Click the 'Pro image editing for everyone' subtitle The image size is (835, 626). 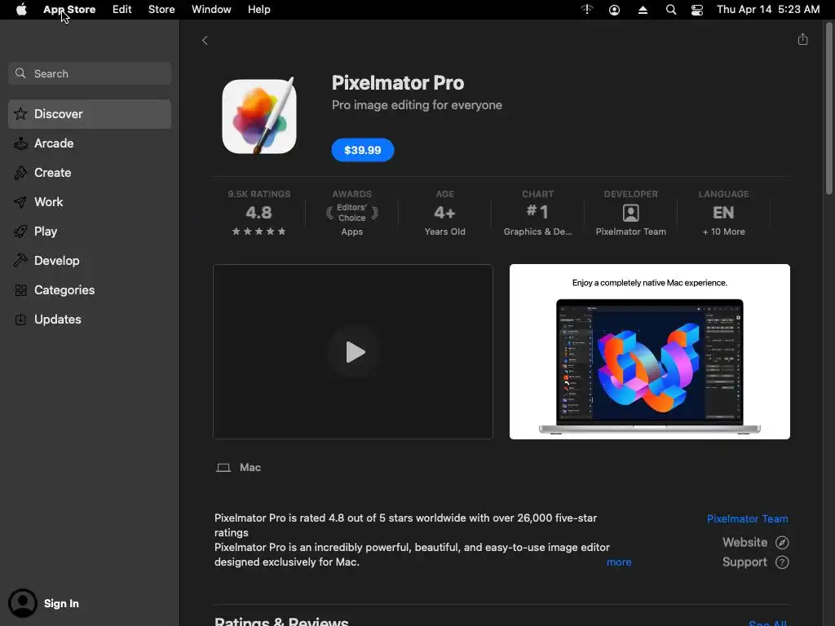417,105
